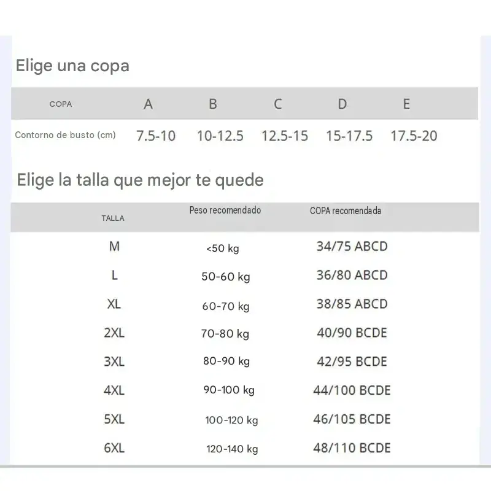
Task: Click the 7.5-10 bust measurement
Action: tap(156, 136)
